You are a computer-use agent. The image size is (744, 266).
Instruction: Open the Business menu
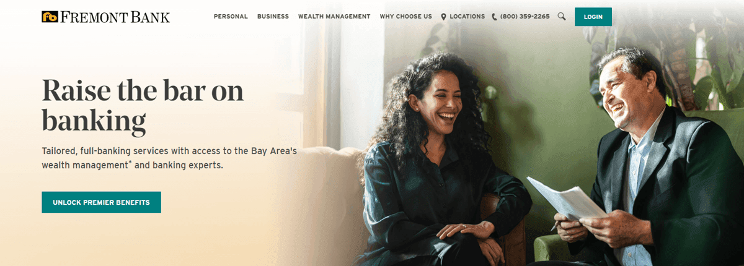273,17
